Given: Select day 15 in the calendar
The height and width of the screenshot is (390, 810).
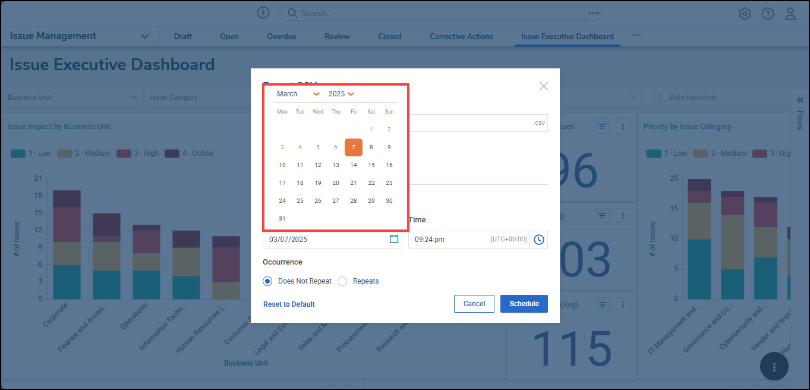Looking at the screenshot, I should (371, 165).
